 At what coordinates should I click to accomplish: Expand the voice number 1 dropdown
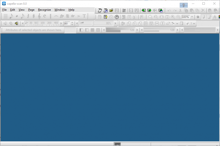pos(194,24)
